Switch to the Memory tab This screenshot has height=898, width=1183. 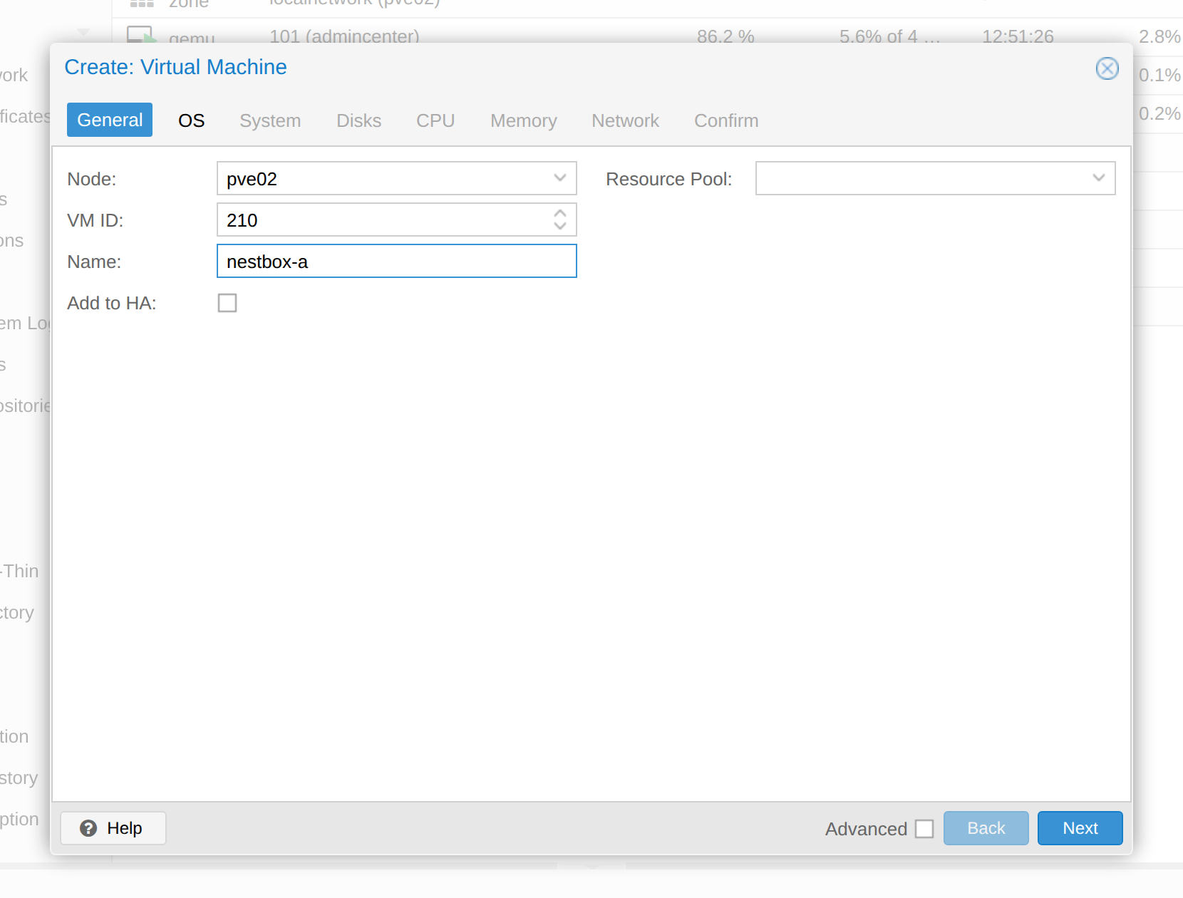pos(524,120)
